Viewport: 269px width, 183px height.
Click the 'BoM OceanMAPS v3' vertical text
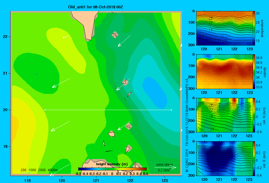click(187, 95)
